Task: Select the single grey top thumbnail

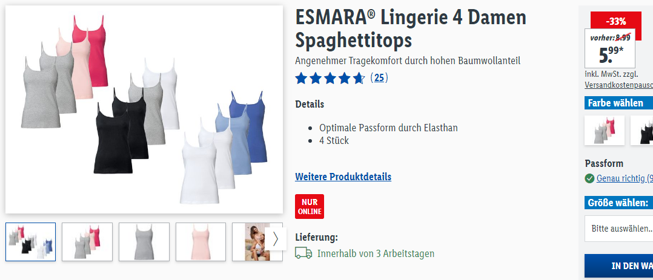Action: 144,242
